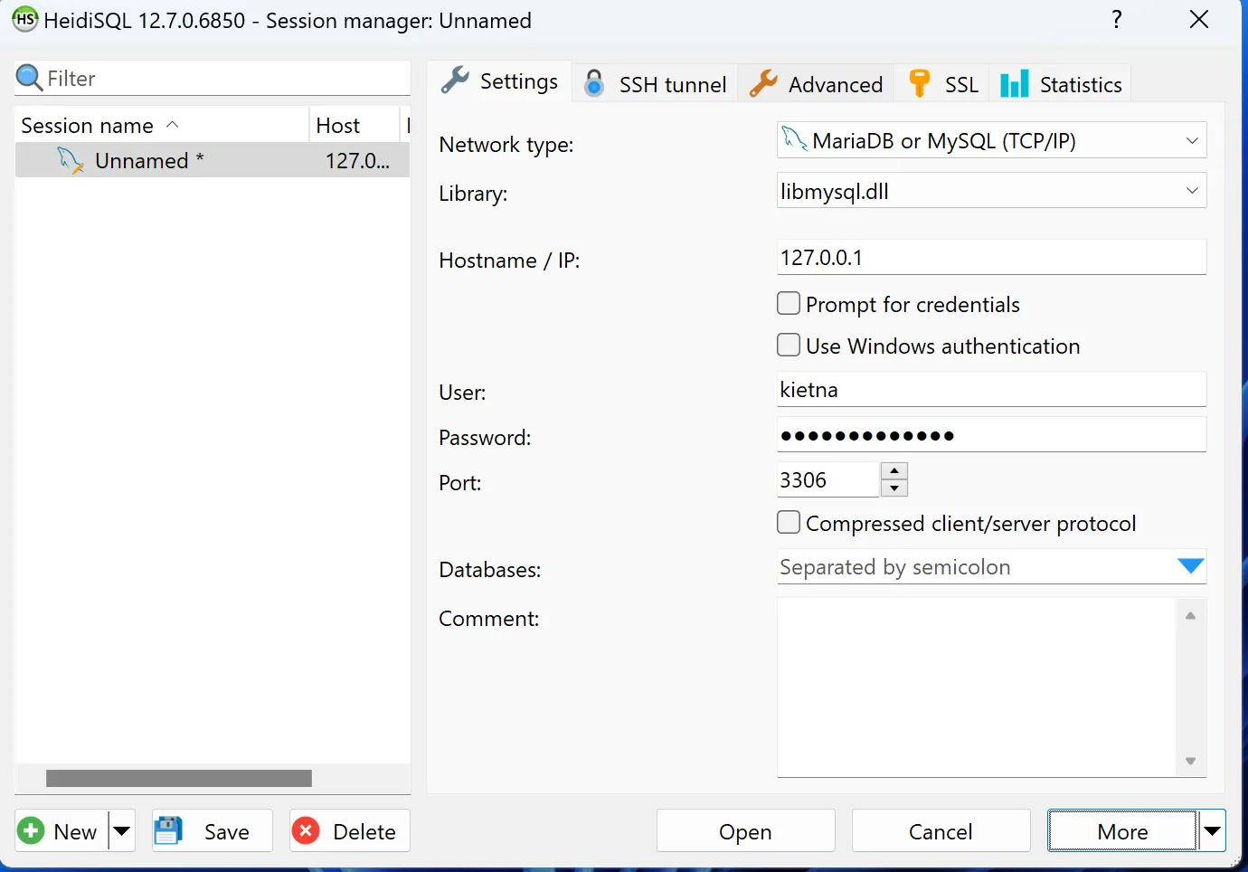Click the Open button
Viewport: 1248px width, 872px height.
coord(746,830)
